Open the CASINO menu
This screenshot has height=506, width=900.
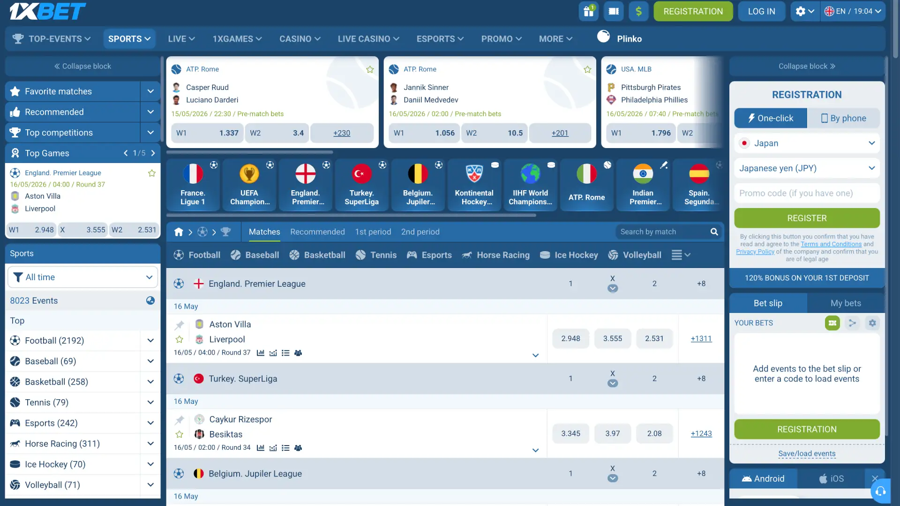click(300, 39)
